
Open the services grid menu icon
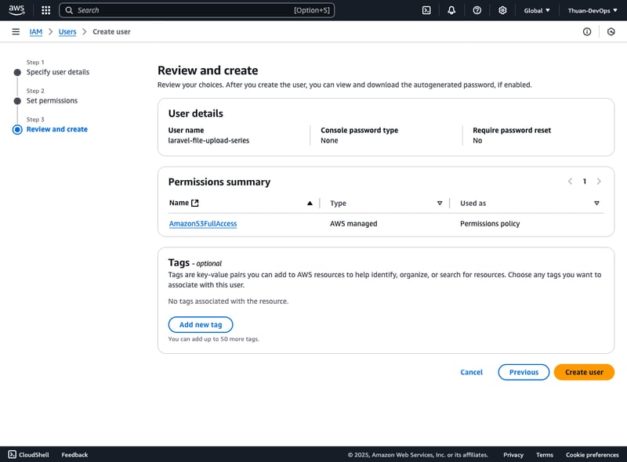click(45, 10)
